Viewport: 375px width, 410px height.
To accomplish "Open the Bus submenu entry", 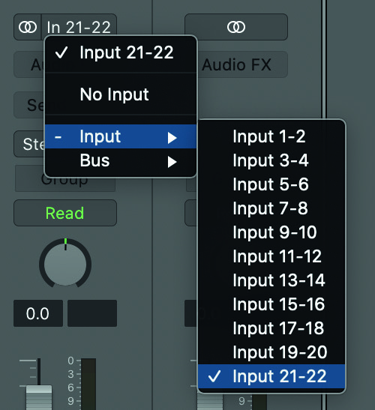I will [121, 160].
